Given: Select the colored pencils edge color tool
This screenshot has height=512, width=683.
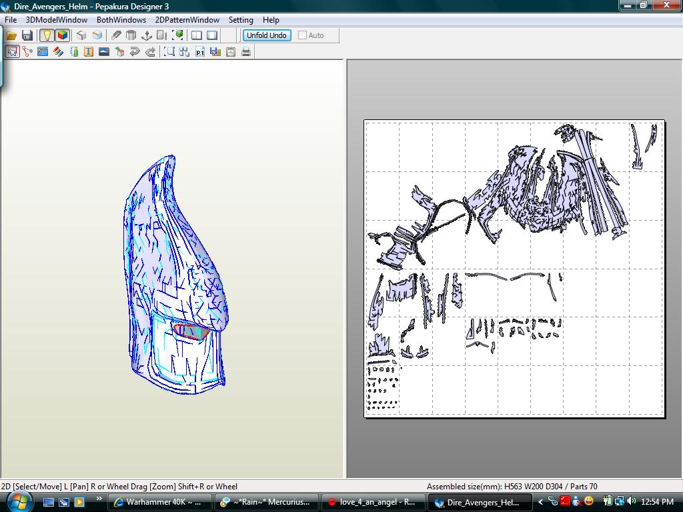Looking at the screenshot, I should 59,52.
